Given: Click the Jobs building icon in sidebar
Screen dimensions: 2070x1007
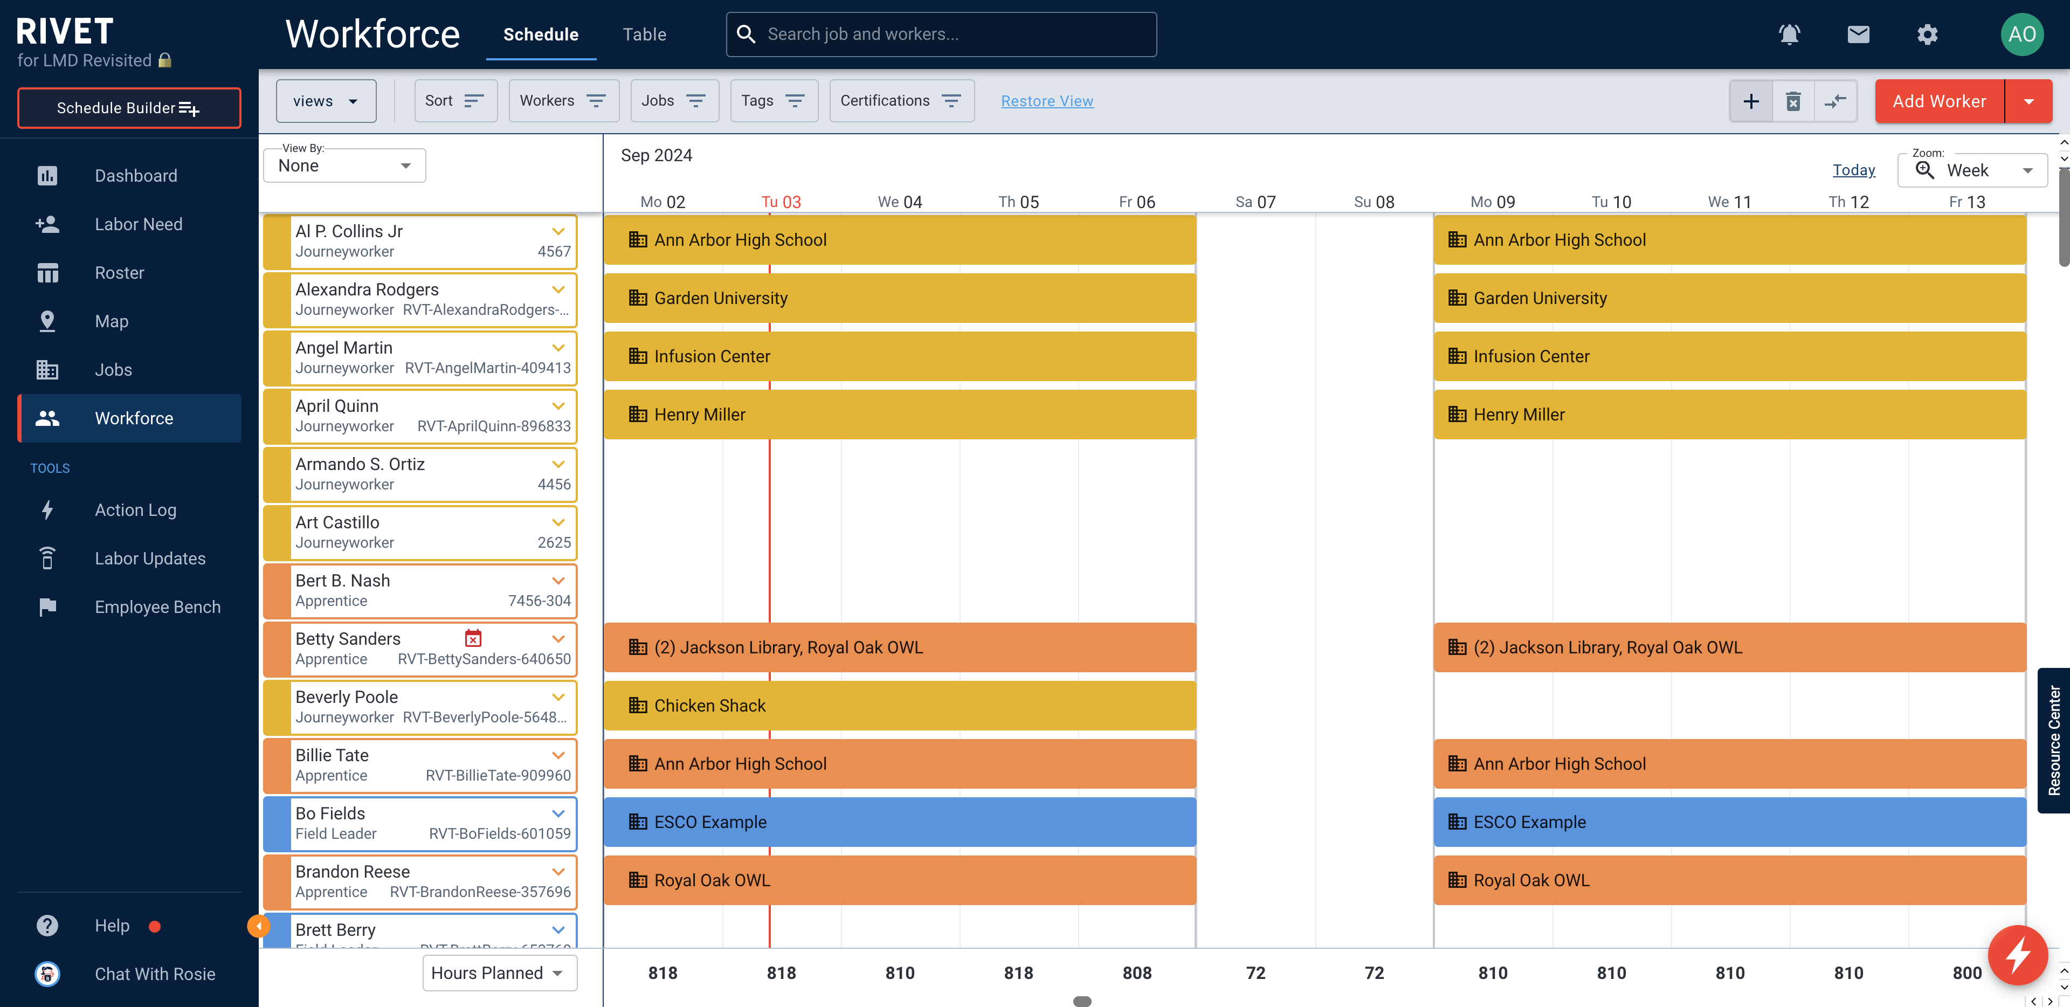Looking at the screenshot, I should [x=47, y=370].
